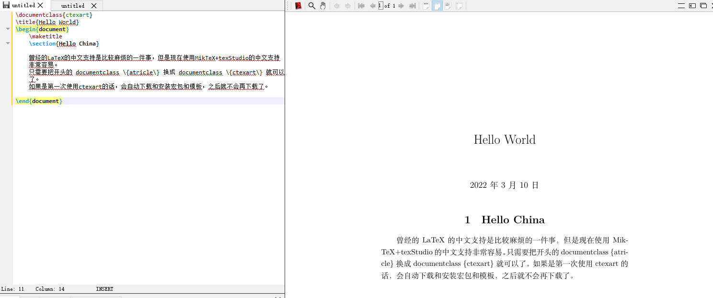Click the forward navigation arrow
The height and width of the screenshot is (298, 713).
(347, 6)
